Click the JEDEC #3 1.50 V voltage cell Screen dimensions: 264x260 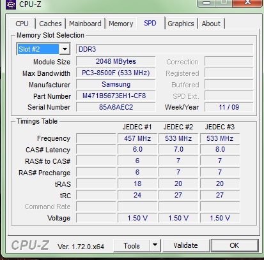220,218
